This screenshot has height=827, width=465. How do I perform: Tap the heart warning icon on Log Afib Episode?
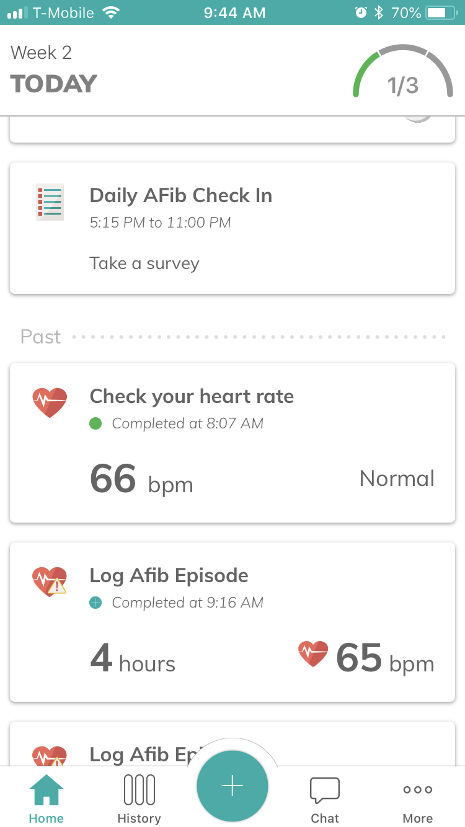click(x=50, y=582)
